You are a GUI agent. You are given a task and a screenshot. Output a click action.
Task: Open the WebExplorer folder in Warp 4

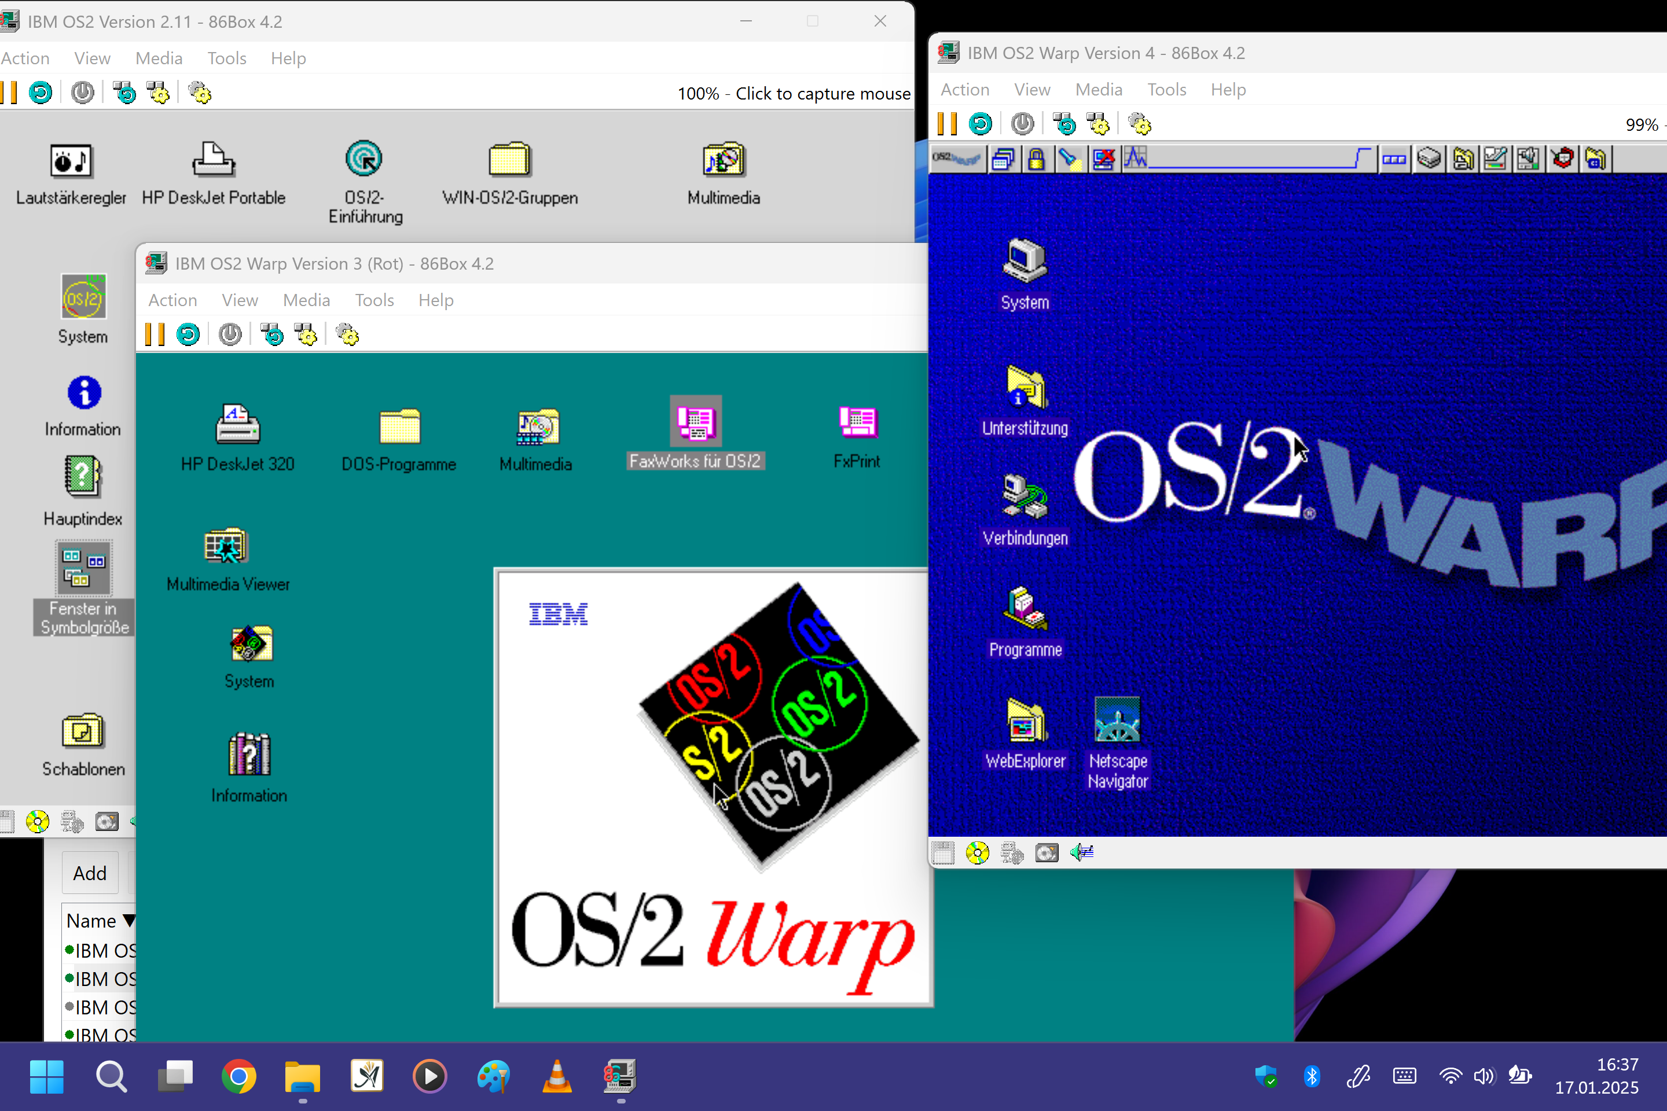1025,733
